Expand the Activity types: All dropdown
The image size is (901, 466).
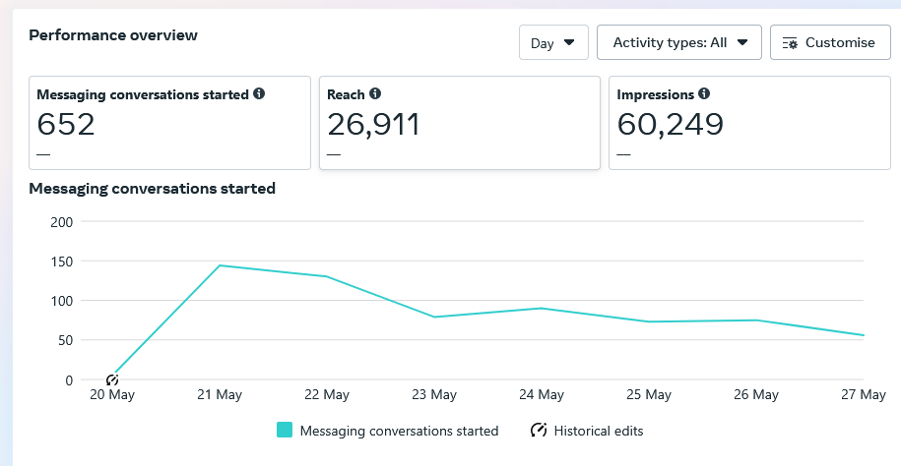pyautogui.click(x=679, y=43)
